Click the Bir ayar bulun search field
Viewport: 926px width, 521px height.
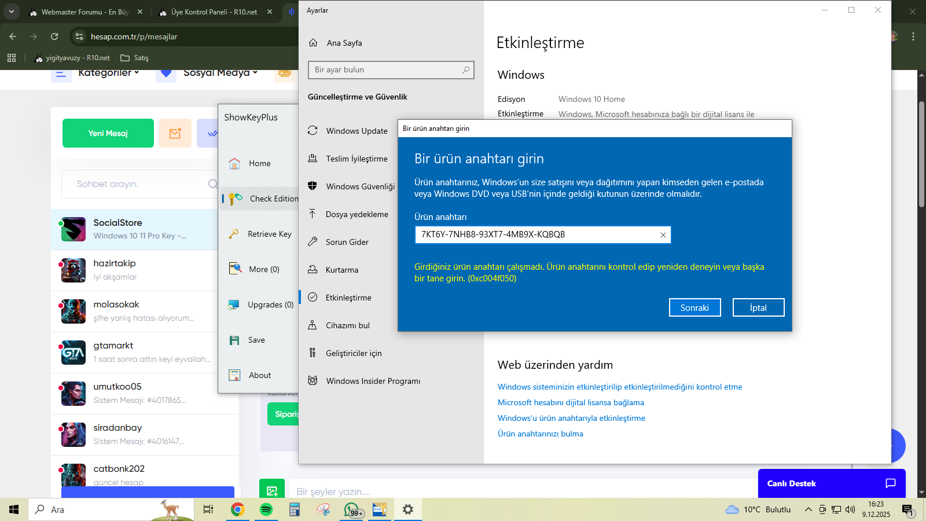point(391,70)
